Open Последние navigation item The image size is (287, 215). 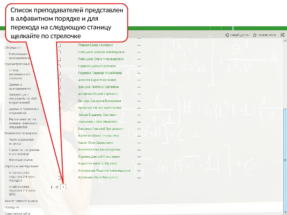click(x=12, y=207)
